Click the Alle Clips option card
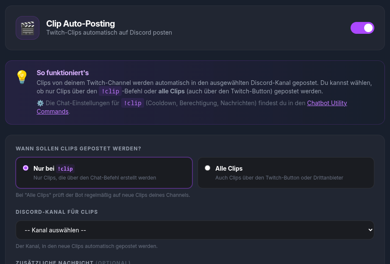390x264 pixels. [286, 173]
